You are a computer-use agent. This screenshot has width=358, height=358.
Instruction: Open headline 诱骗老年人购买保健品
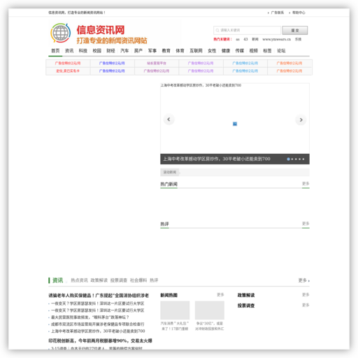[x=99, y=295]
